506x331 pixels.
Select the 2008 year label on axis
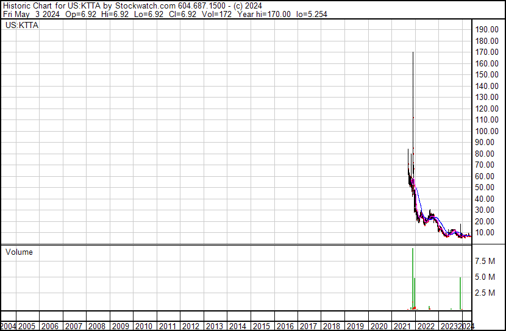point(97,326)
